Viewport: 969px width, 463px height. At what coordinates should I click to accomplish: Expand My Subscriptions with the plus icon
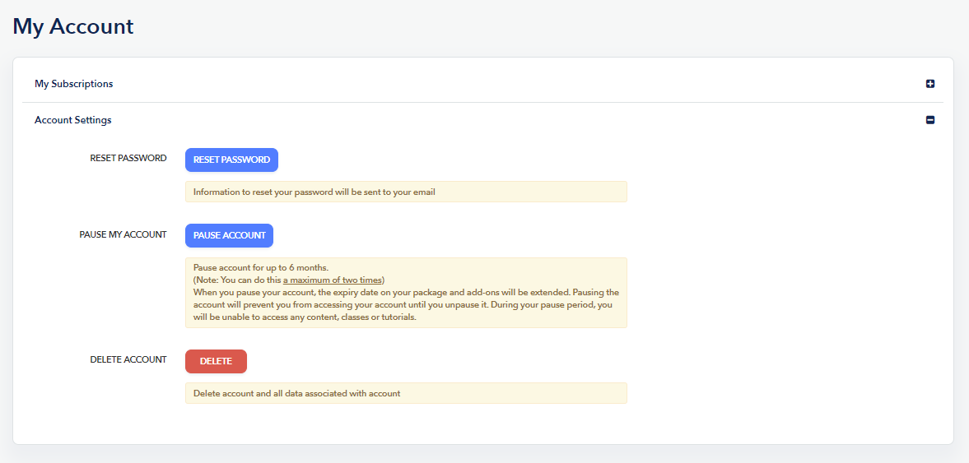(930, 84)
